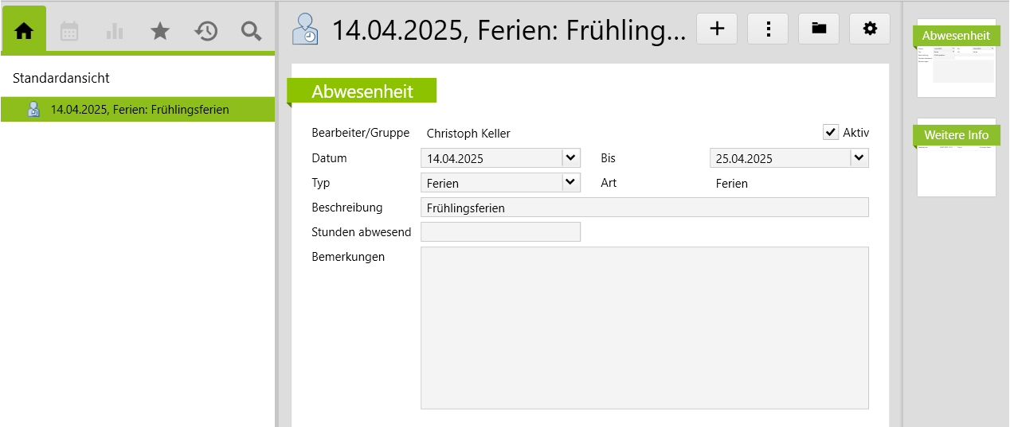
Task: Jump to Abwesenheit section thumbnail
Action: coord(956,58)
